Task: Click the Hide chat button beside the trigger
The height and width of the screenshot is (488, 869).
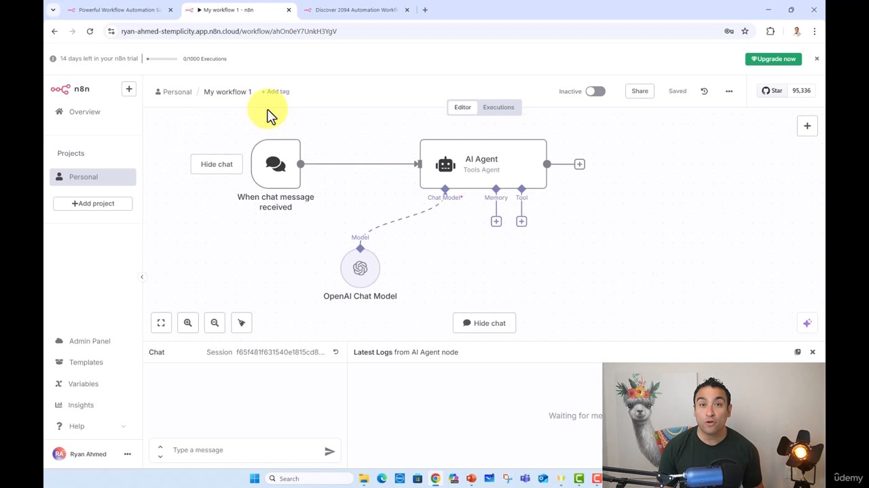Action: [x=217, y=164]
